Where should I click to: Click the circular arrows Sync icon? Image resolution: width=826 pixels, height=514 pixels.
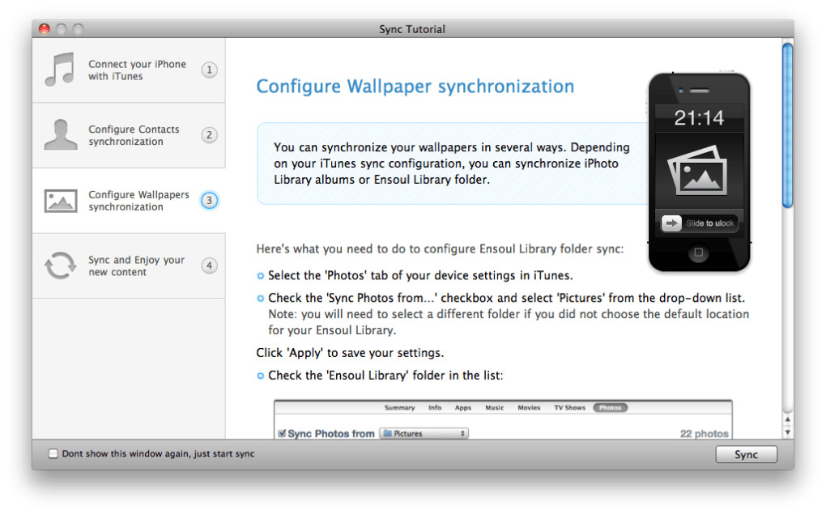[x=60, y=265]
